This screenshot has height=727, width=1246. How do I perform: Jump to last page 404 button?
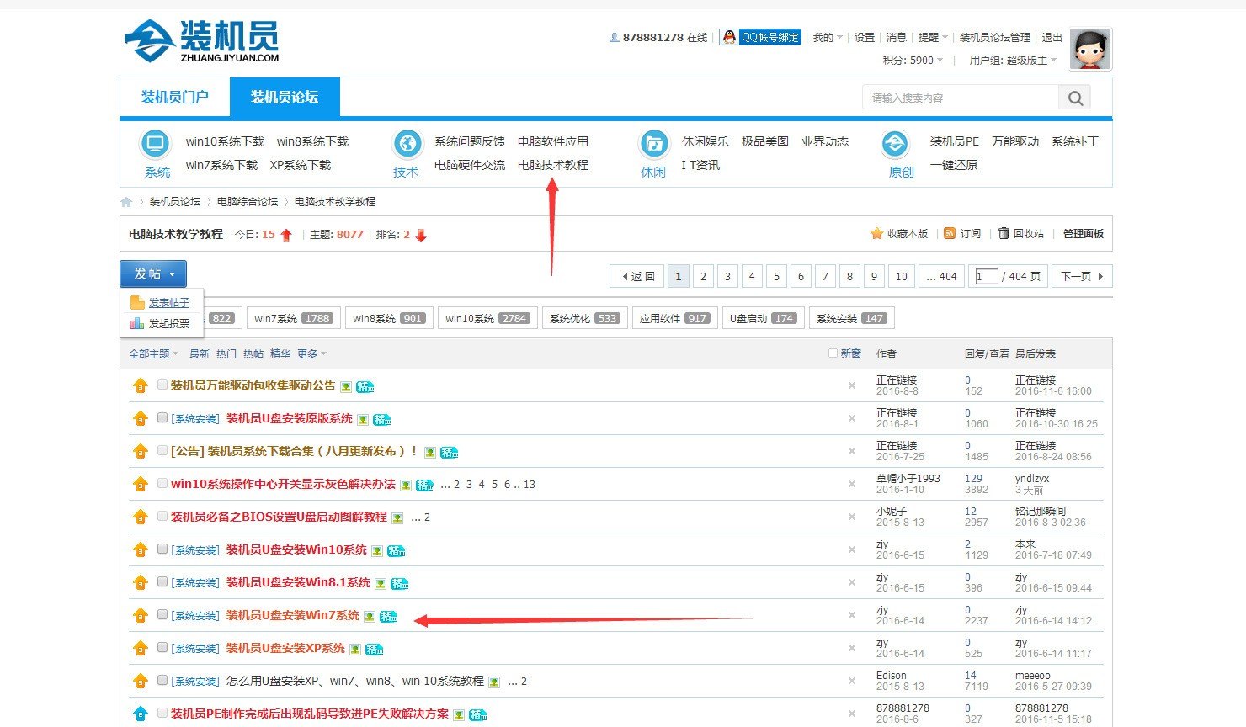tap(941, 276)
